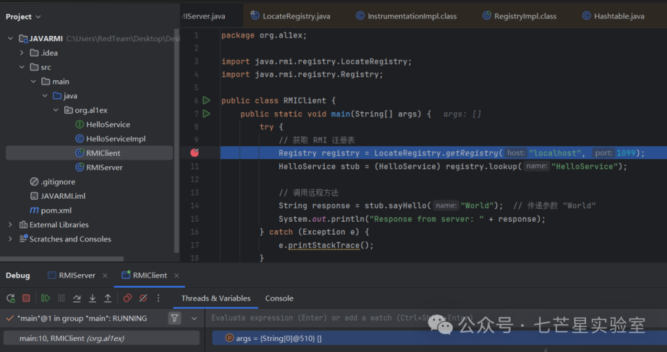Click printStackTrace on line 17
667x352 pixels.
coord(324,245)
